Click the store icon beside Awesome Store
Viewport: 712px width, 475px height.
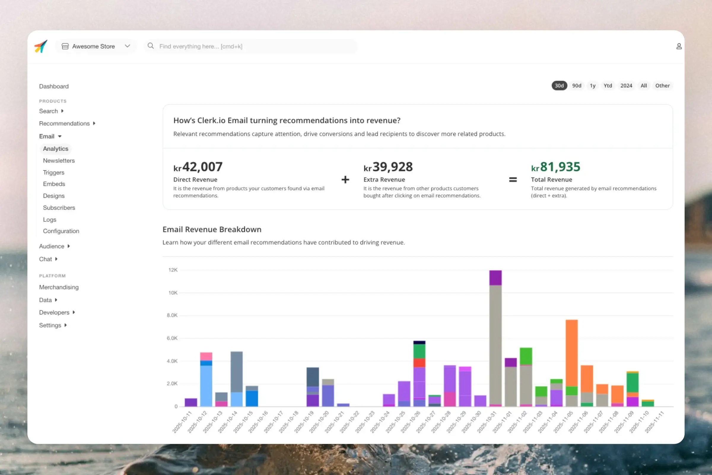point(65,46)
